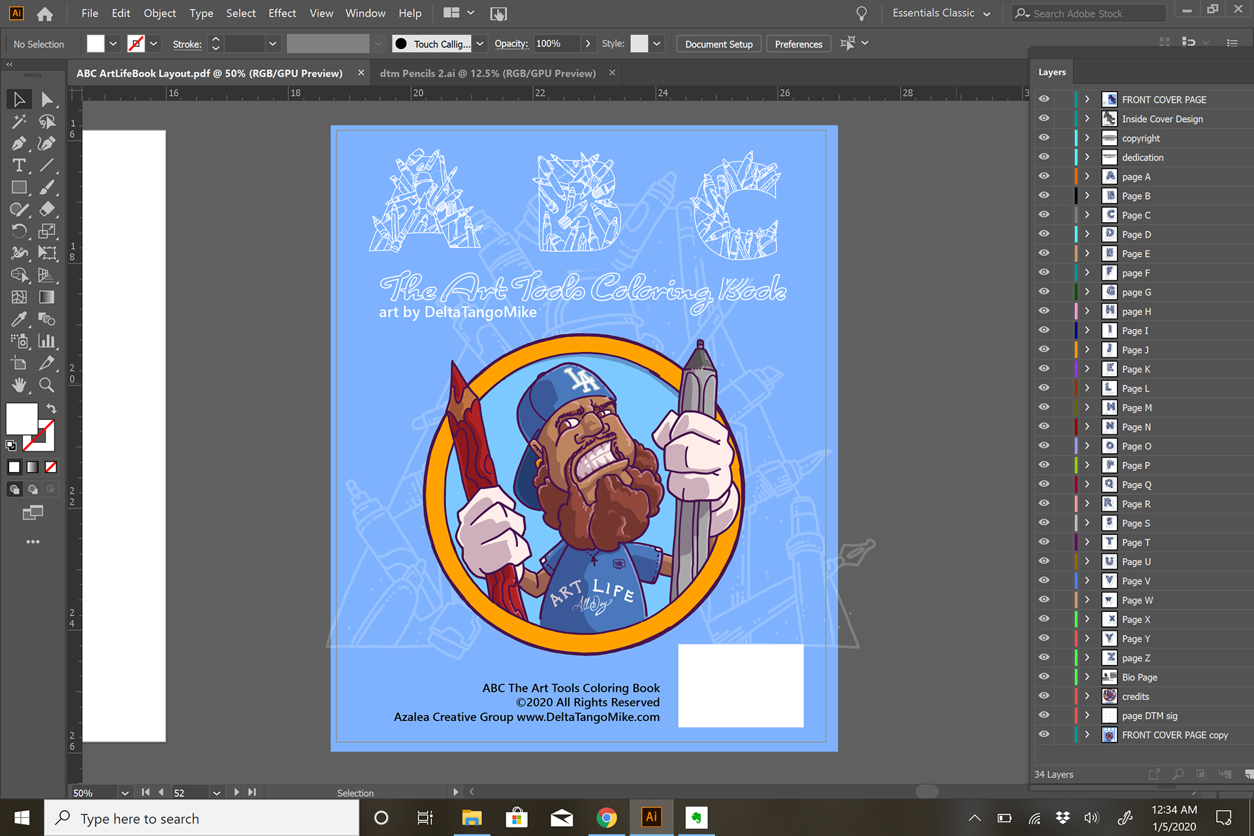Click the Style swatch box
The height and width of the screenshot is (836, 1254).
[639, 44]
